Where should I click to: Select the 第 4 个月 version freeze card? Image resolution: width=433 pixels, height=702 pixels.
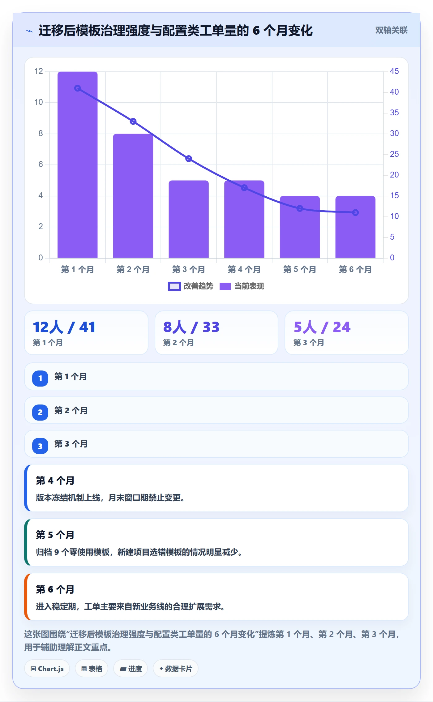click(x=216, y=488)
